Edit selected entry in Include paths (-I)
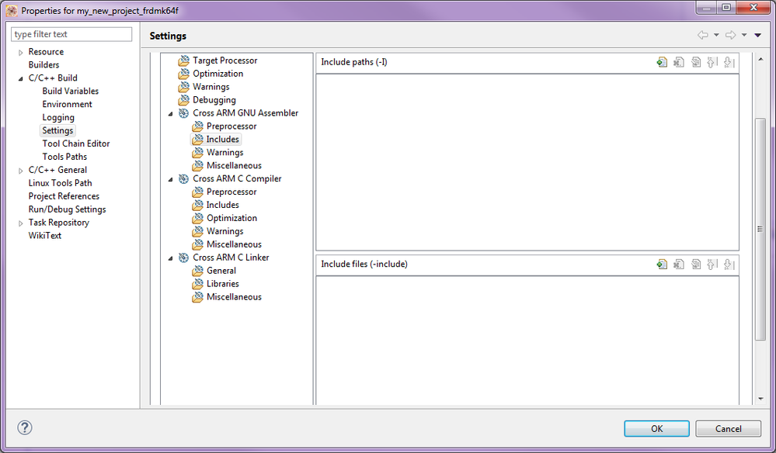 tap(696, 62)
